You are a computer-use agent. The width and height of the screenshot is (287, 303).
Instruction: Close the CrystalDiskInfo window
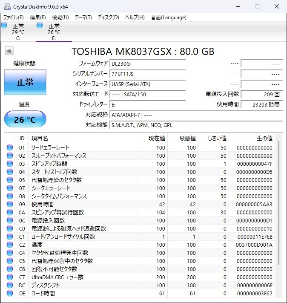pyautogui.click(x=277, y=6)
